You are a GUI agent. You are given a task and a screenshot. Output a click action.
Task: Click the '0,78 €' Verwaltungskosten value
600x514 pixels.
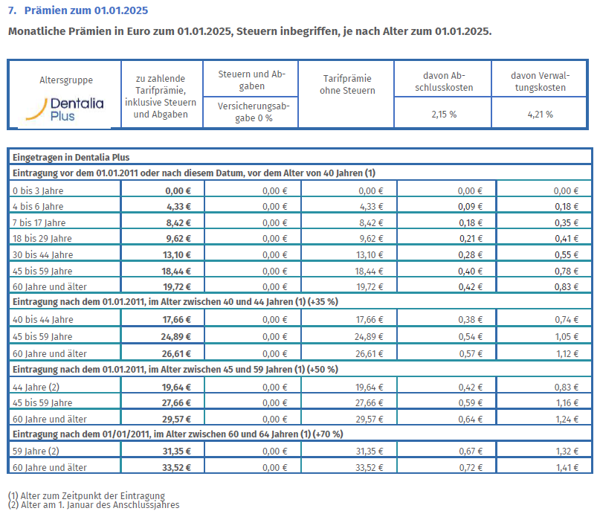coord(567,271)
